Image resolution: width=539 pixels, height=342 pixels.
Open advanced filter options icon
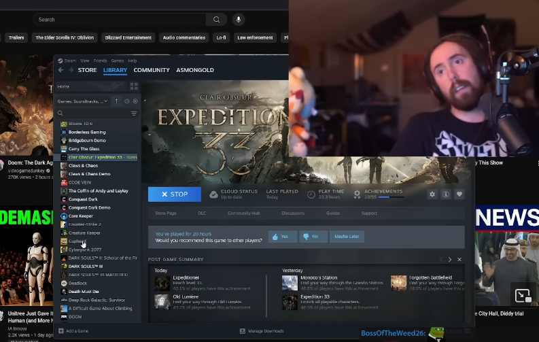click(x=134, y=113)
